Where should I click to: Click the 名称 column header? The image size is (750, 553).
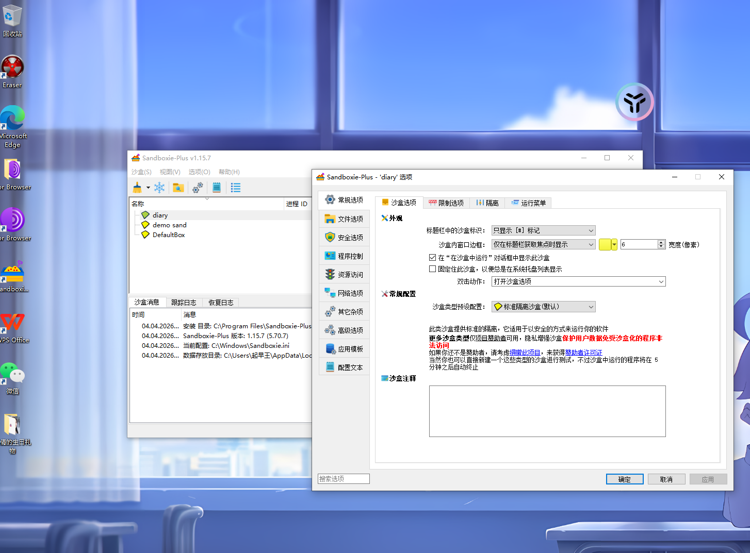click(x=207, y=204)
